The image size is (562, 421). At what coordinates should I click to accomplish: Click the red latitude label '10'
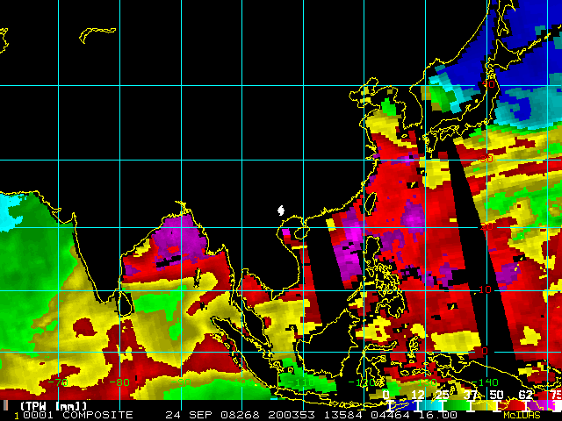tap(485, 289)
